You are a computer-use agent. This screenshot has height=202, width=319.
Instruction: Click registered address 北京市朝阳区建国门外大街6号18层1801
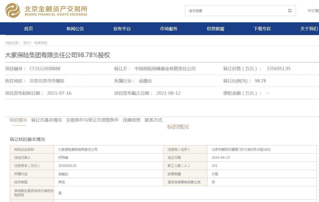241,149
